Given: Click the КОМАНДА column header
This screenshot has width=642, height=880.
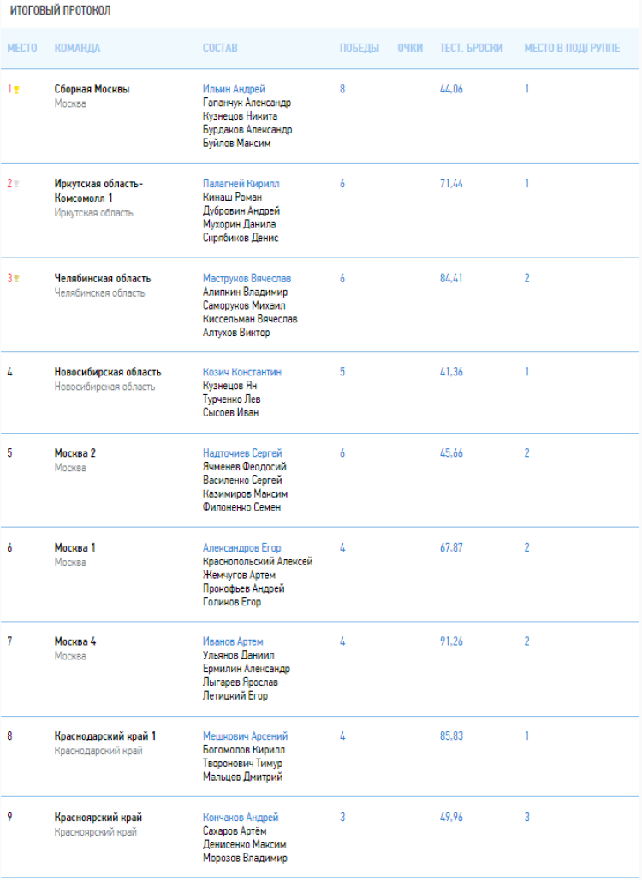Looking at the screenshot, I should 77,48.
